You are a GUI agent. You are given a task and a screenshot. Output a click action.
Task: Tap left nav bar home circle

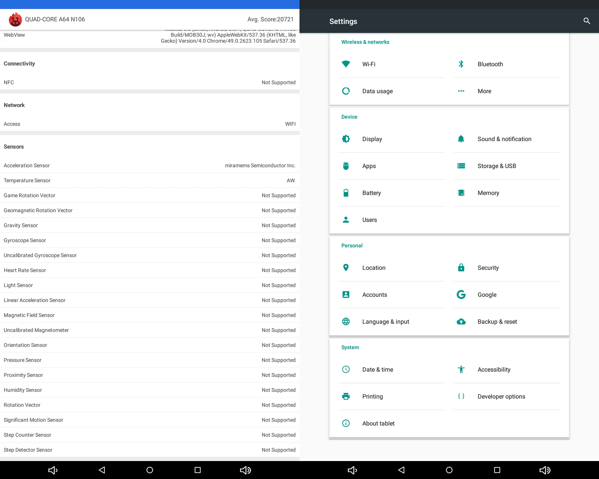[150, 470]
